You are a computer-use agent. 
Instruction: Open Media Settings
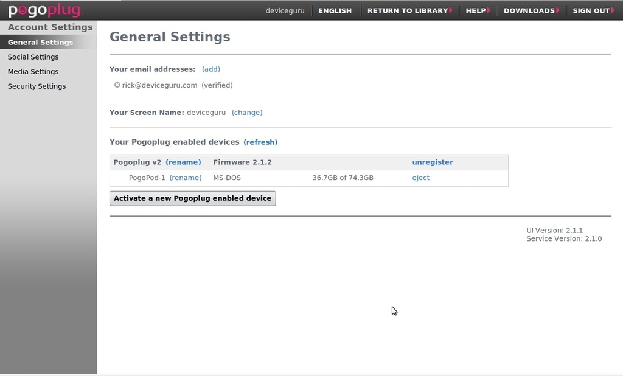click(33, 72)
